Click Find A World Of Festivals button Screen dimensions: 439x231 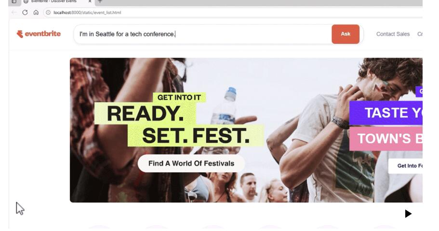(x=191, y=163)
